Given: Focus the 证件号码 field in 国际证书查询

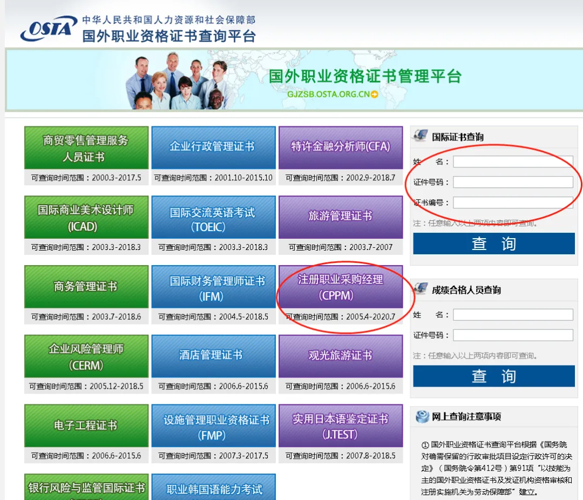Looking at the screenshot, I should pyautogui.click(x=513, y=183).
